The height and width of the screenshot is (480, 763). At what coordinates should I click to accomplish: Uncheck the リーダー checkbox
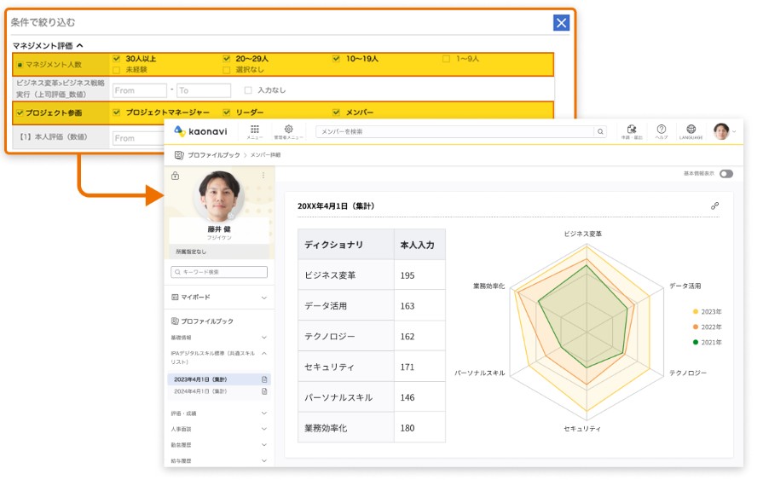226,113
